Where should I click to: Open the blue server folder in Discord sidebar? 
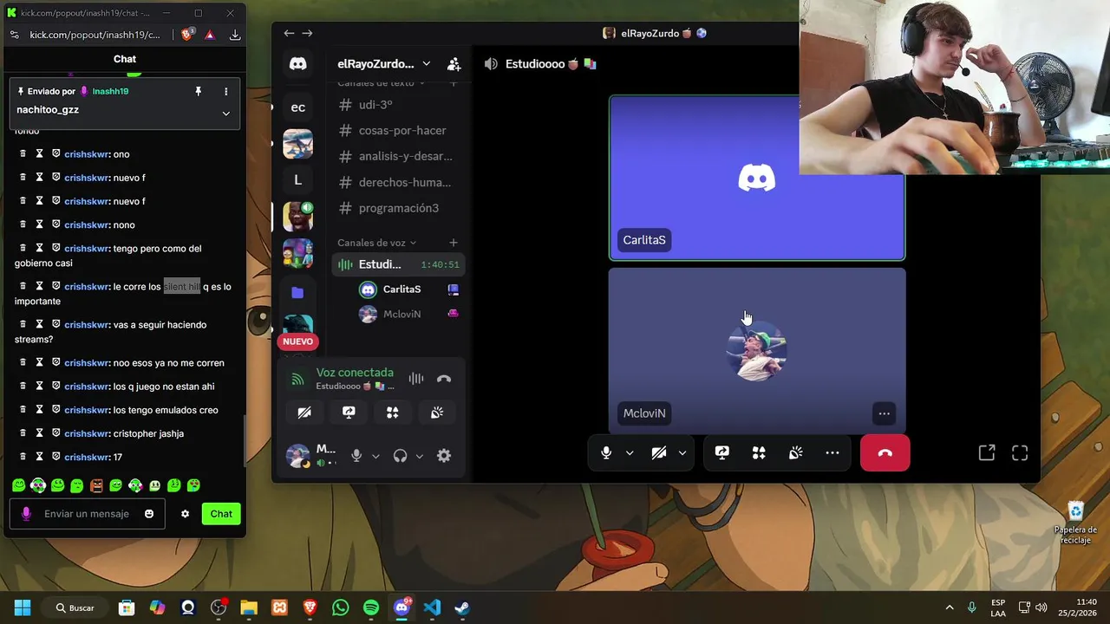[x=297, y=292]
